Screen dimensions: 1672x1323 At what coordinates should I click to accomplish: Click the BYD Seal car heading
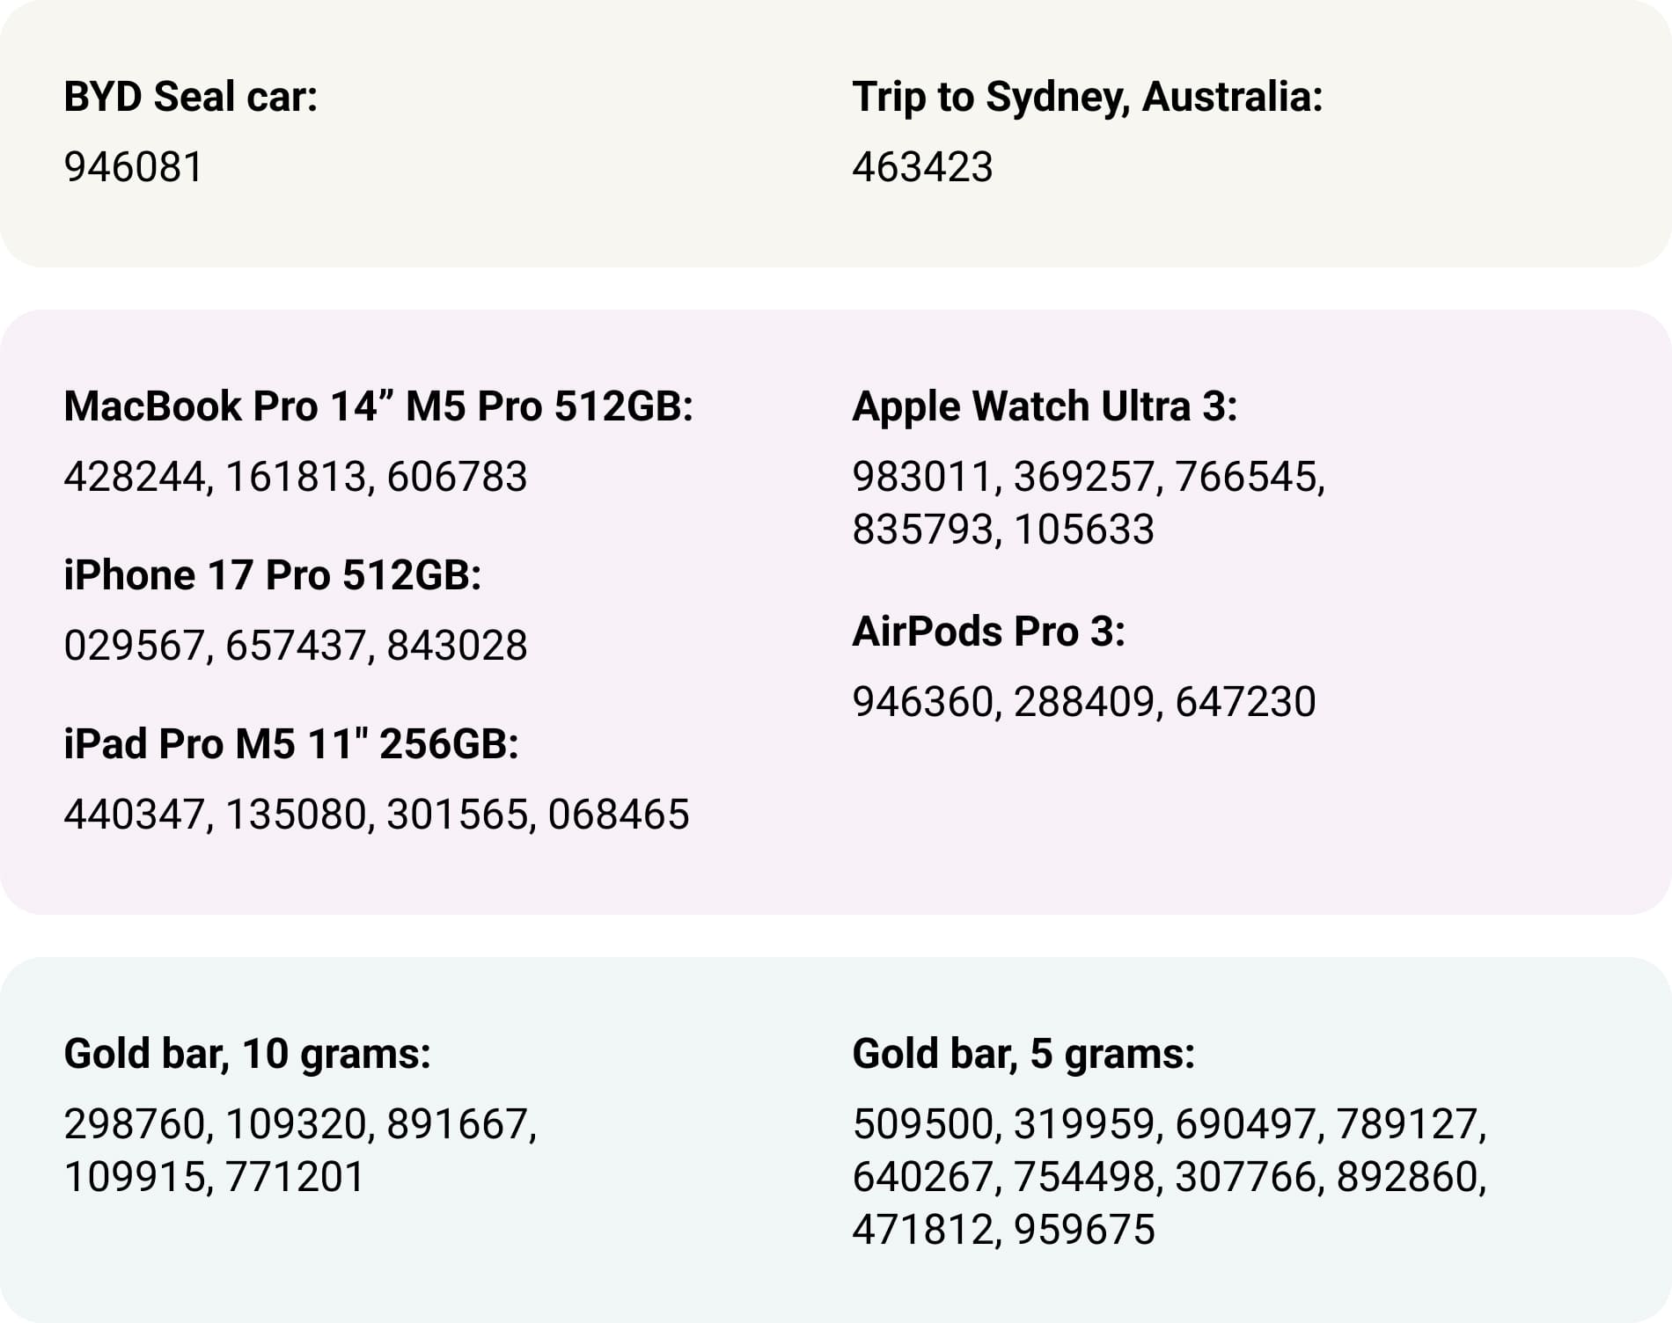click(x=190, y=97)
